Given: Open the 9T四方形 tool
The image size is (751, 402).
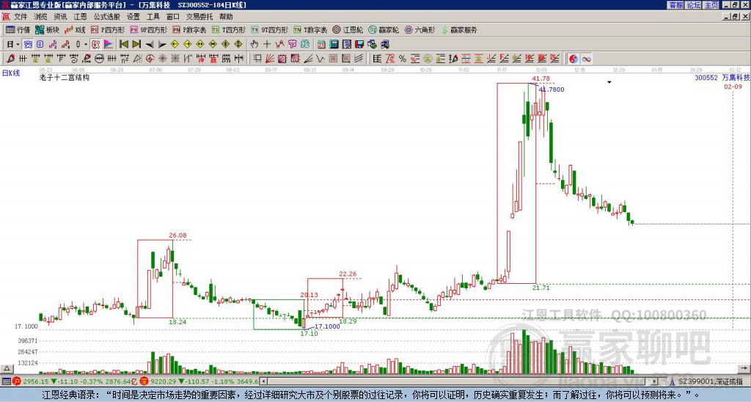Looking at the screenshot, I should 269,29.
